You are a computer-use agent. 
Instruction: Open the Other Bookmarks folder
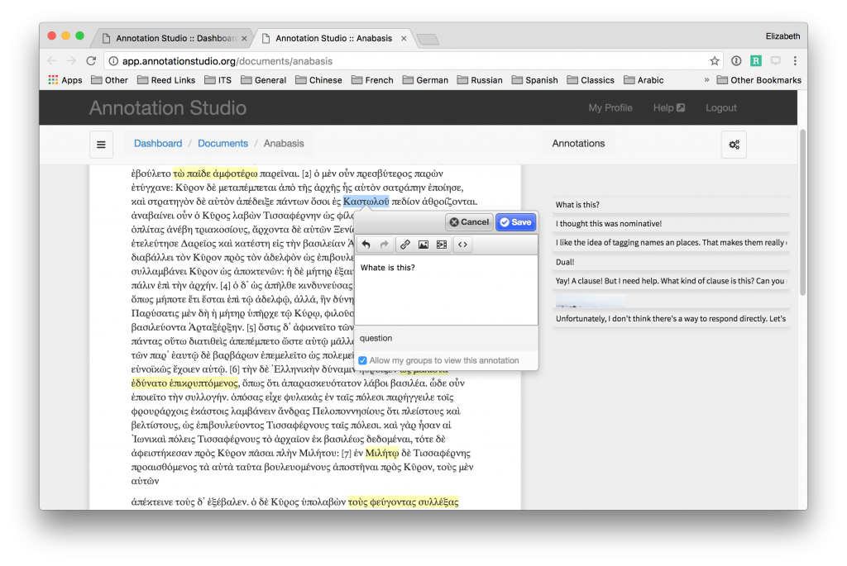[758, 79]
